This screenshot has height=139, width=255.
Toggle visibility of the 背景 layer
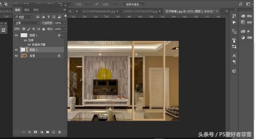click(x=16, y=56)
